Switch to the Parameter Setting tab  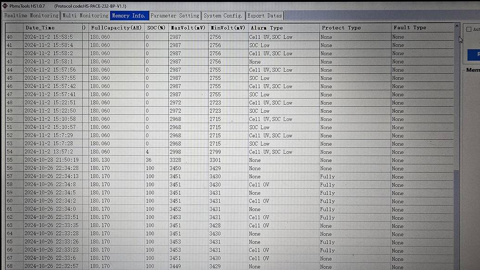click(175, 15)
